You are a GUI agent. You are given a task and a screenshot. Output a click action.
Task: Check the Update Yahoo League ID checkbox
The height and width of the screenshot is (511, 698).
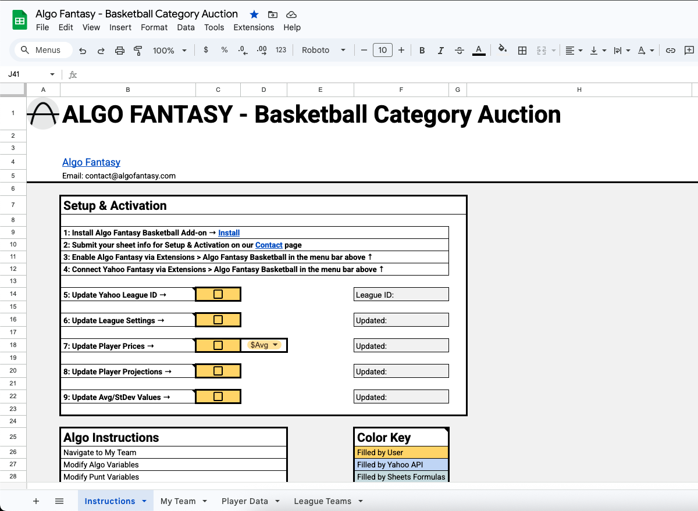[x=218, y=294]
